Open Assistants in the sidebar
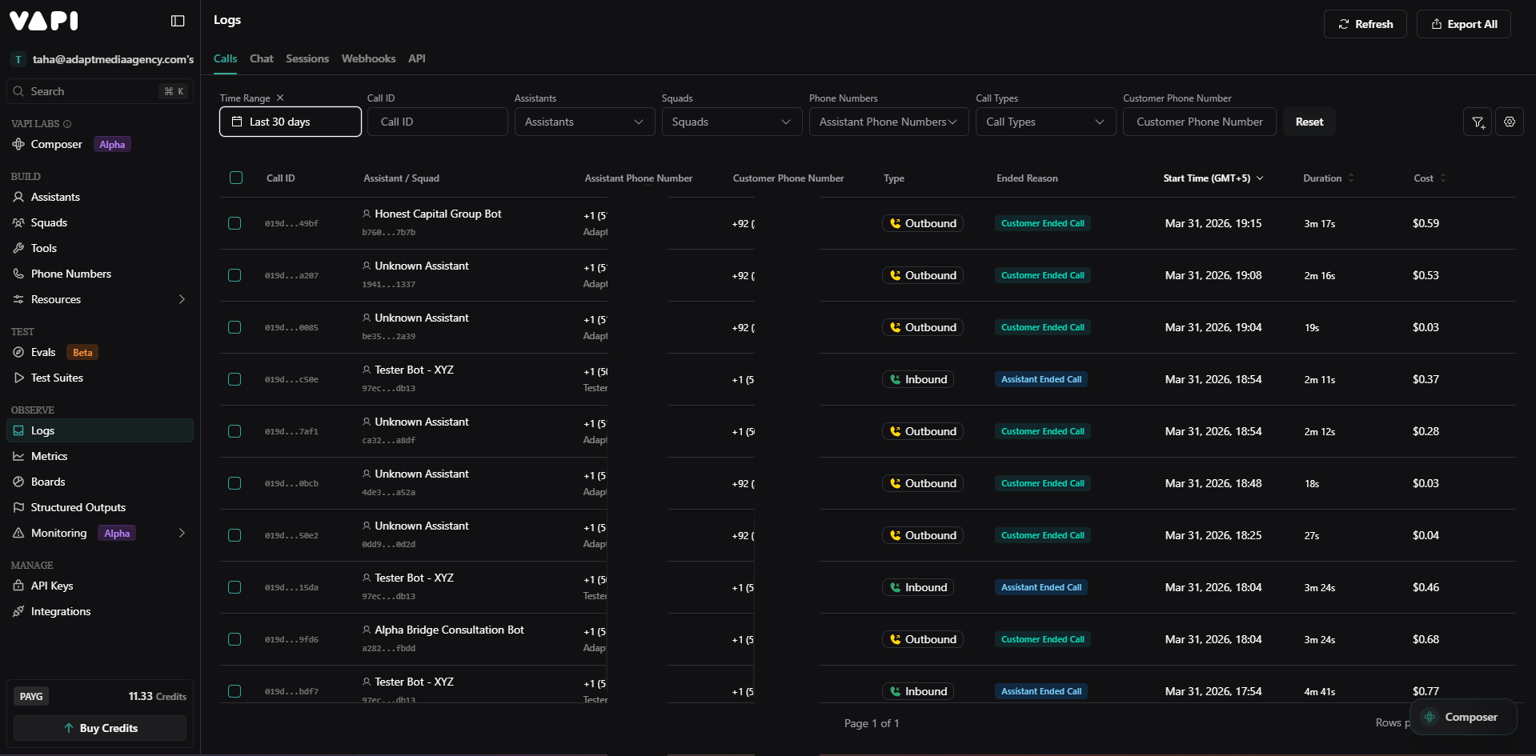This screenshot has width=1536, height=756. click(55, 197)
